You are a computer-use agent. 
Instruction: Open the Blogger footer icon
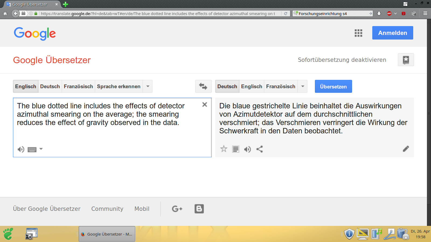tap(199, 209)
